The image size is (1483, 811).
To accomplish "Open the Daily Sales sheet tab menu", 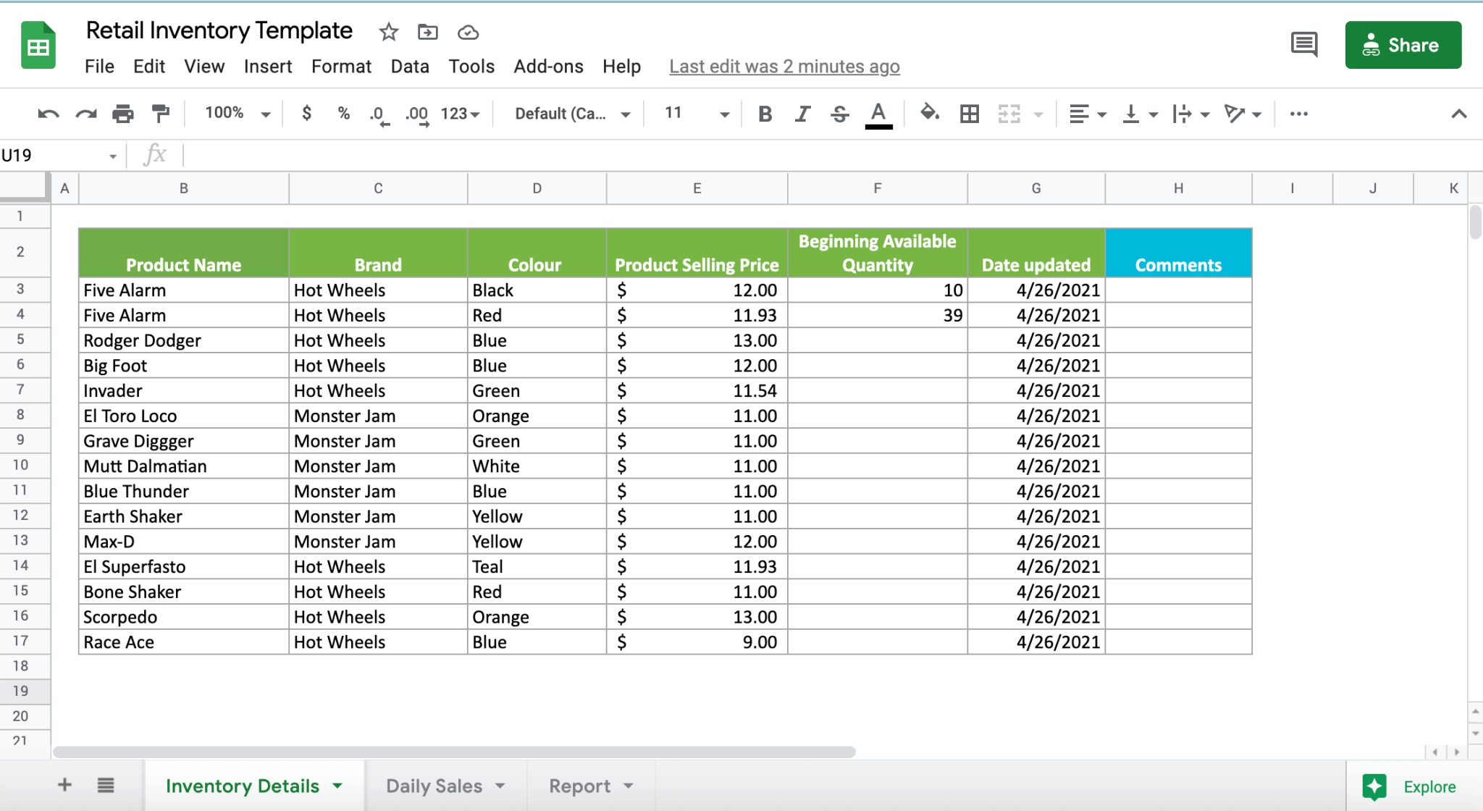I will click(x=499, y=786).
